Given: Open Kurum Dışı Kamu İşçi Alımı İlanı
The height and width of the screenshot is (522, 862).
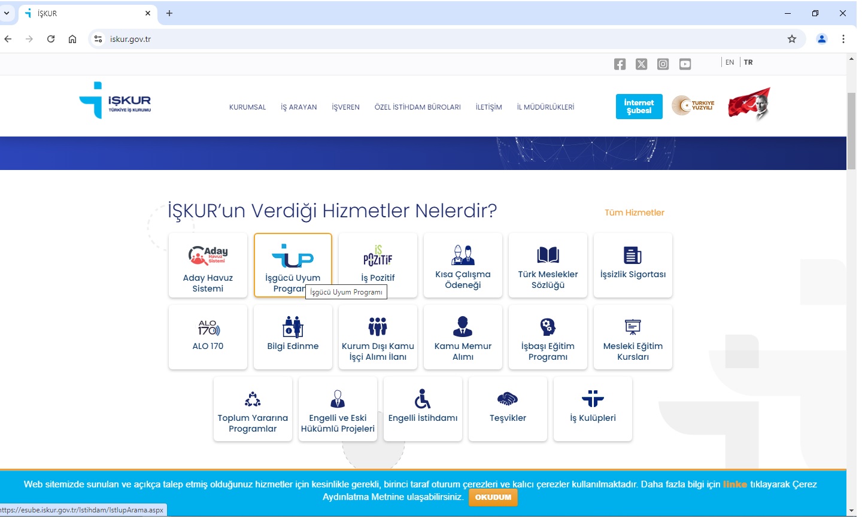Looking at the screenshot, I should (378, 337).
